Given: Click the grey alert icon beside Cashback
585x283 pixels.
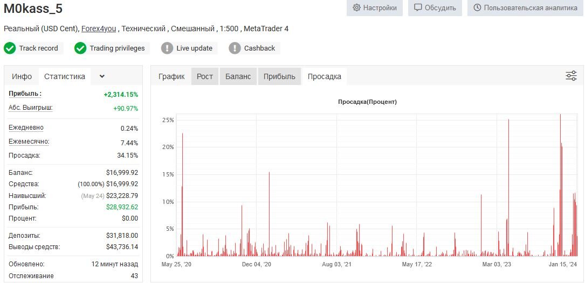Looking at the screenshot, I should 235,48.
